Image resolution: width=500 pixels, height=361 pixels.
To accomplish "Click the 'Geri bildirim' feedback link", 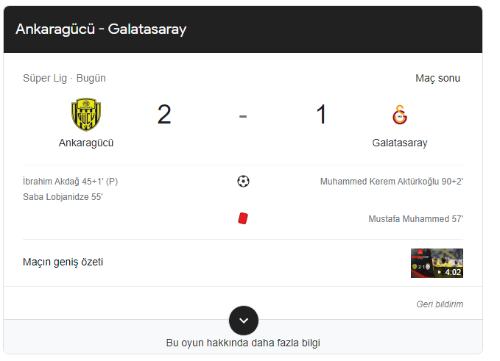I will point(440,304).
